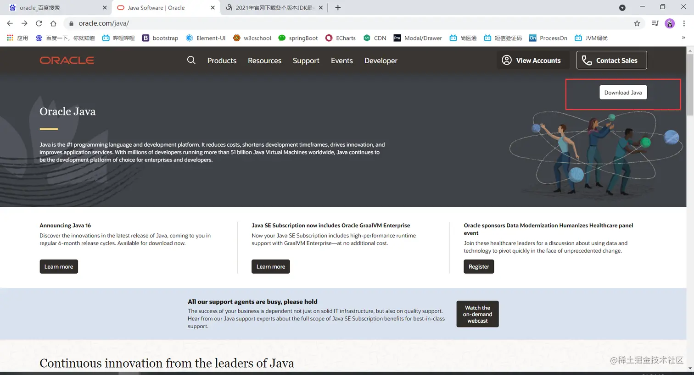Click the page vertical scrollbar thumb
Viewport: 694px width, 375px height.
click(x=690, y=85)
